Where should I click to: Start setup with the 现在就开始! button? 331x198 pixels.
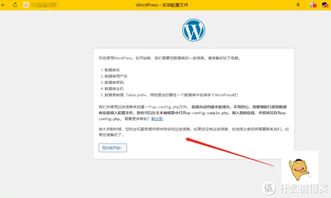113,148
